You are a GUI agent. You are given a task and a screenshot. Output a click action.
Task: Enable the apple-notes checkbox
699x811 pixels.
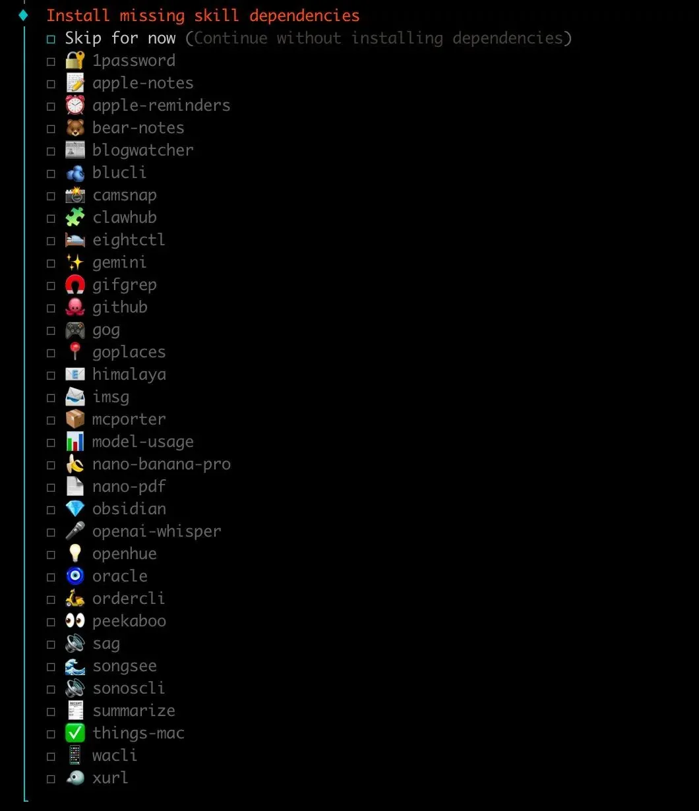(51, 84)
